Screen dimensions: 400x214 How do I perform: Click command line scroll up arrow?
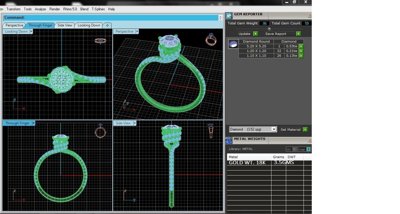point(220,16)
